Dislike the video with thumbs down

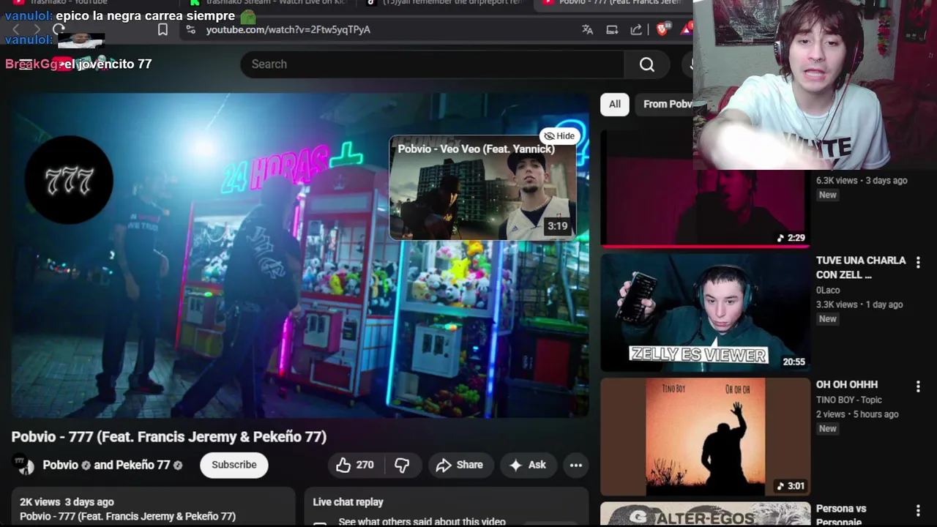[x=402, y=465]
